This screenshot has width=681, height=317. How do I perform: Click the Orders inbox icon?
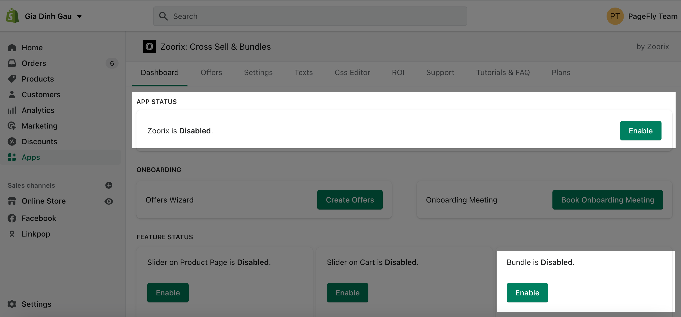(12, 63)
